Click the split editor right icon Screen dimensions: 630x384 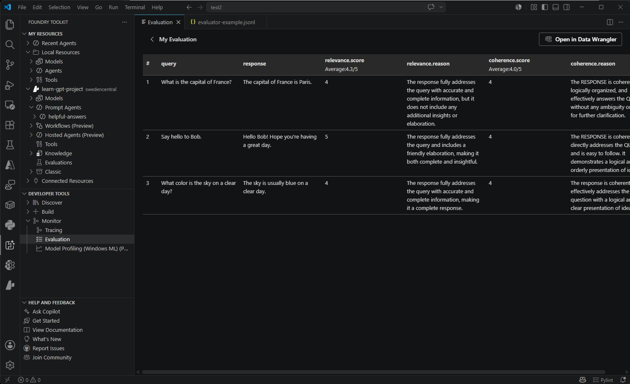point(610,22)
